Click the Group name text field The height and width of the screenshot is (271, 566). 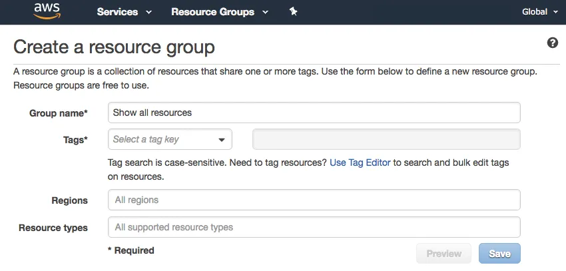314,113
